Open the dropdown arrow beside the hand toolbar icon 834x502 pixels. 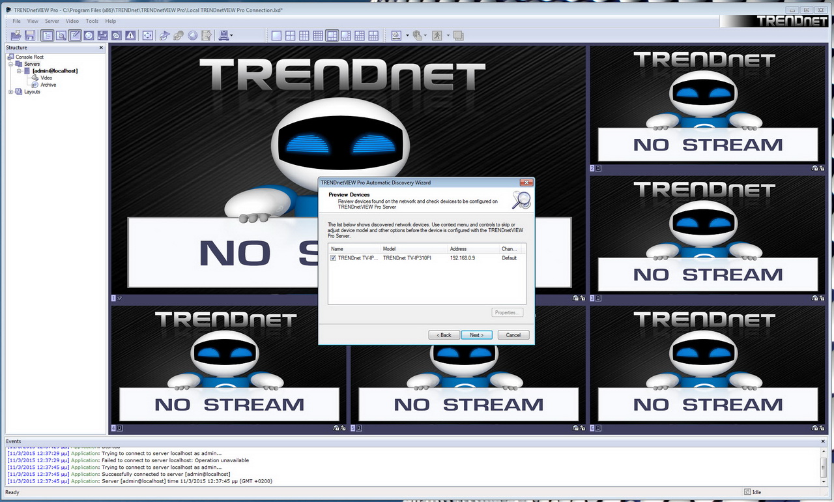(x=425, y=36)
